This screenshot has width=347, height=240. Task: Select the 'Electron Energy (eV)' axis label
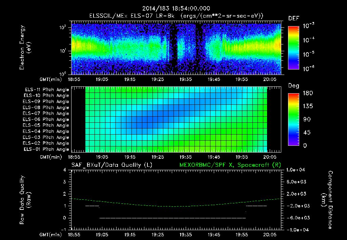point(25,47)
